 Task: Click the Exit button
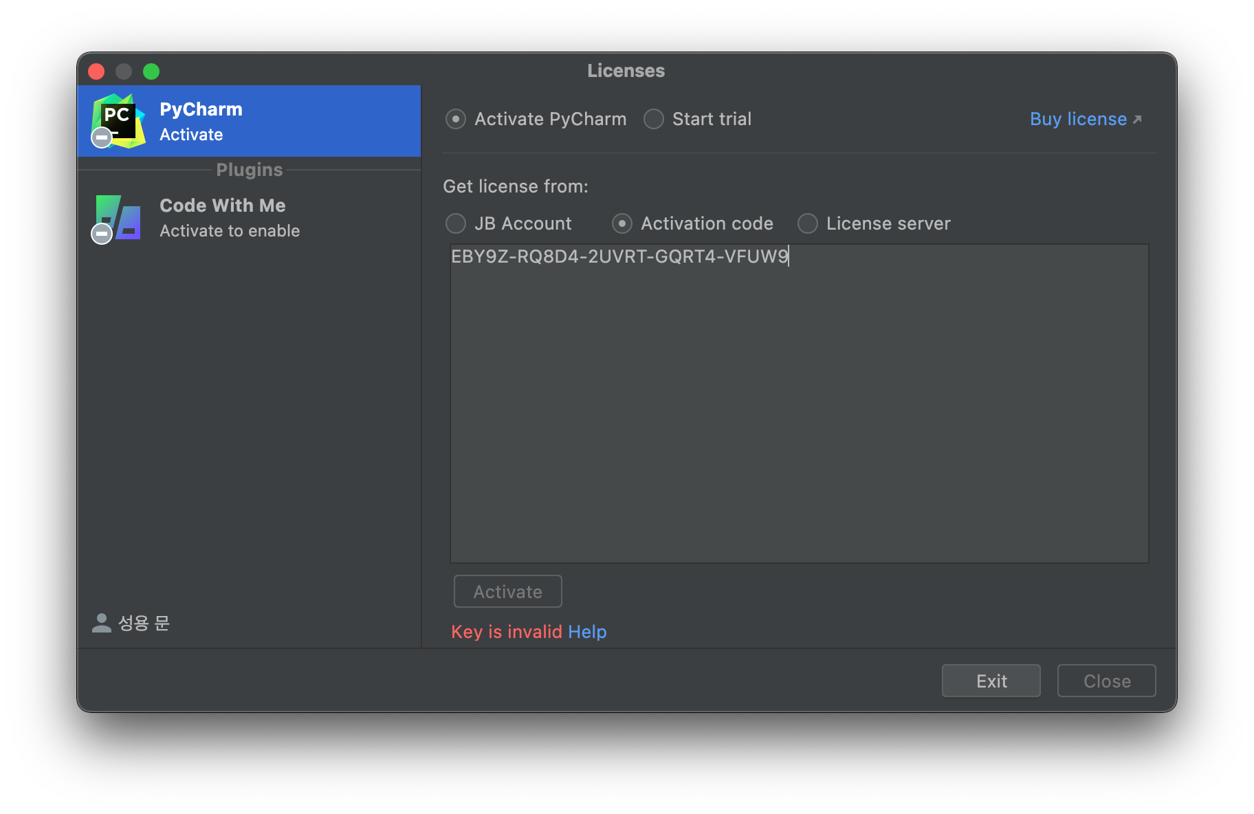tap(991, 681)
